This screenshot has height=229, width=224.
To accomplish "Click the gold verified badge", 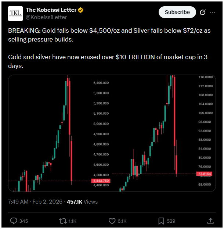I will (x=80, y=10).
